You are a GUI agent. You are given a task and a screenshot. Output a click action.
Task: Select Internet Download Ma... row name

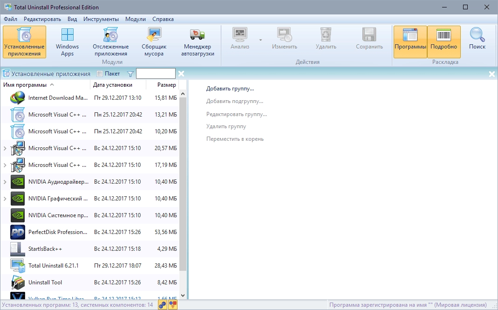pos(58,98)
